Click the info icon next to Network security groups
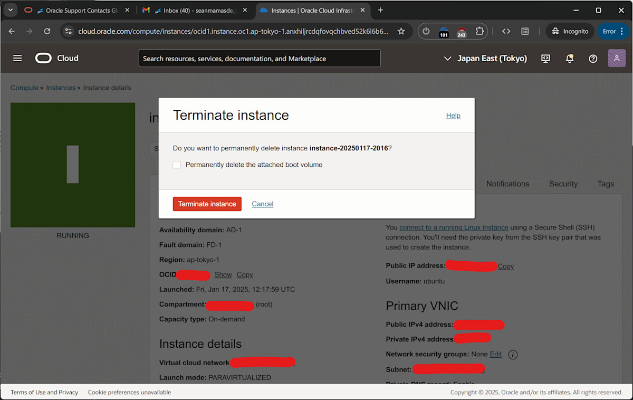The image size is (633, 400). [513, 355]
